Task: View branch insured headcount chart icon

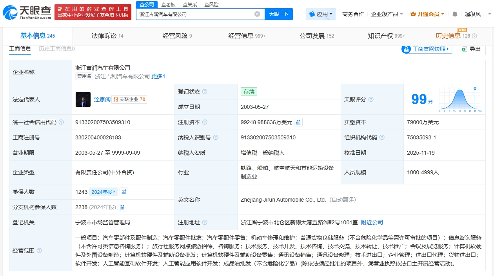Action: coord(122,207)
